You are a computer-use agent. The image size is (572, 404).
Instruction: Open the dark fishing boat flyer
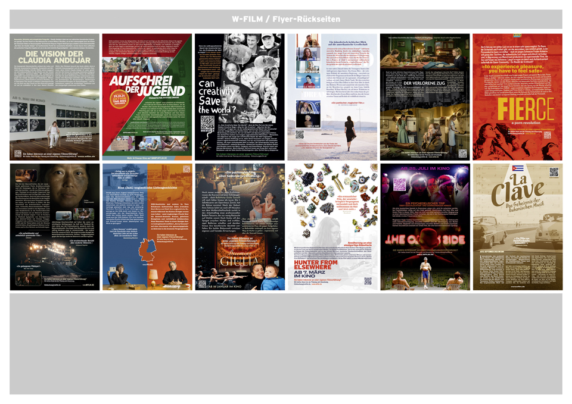point(54,227)
